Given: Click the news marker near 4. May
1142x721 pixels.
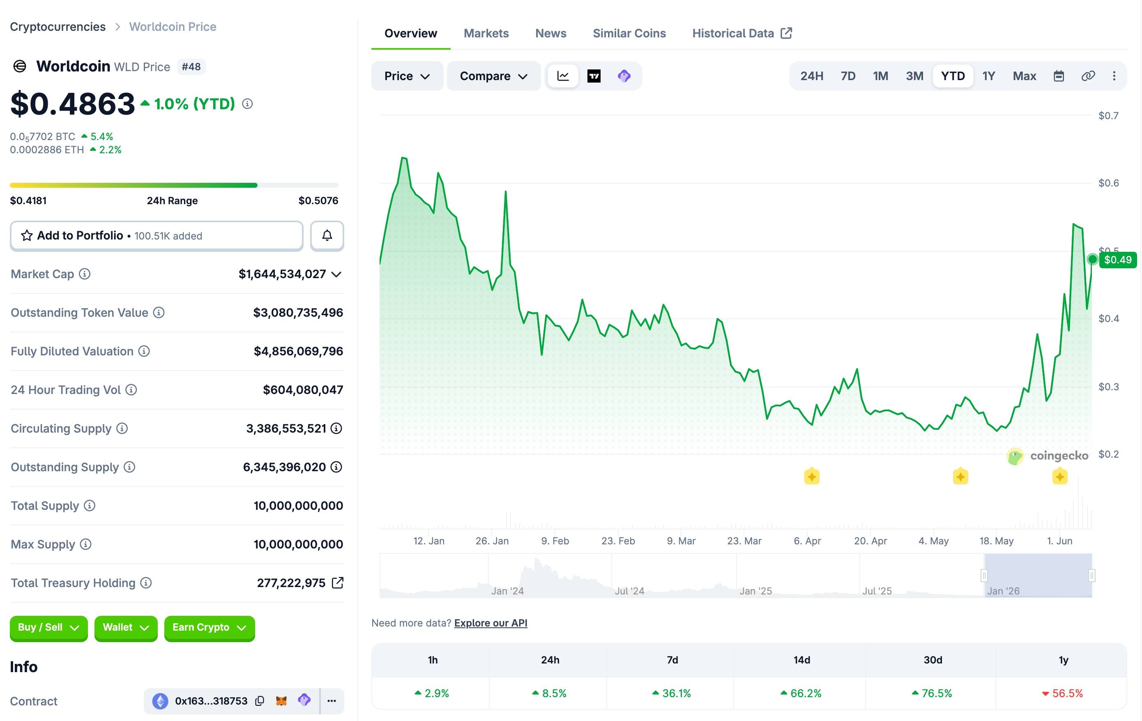Looking at the screenshot, I should tap(960, 476).
